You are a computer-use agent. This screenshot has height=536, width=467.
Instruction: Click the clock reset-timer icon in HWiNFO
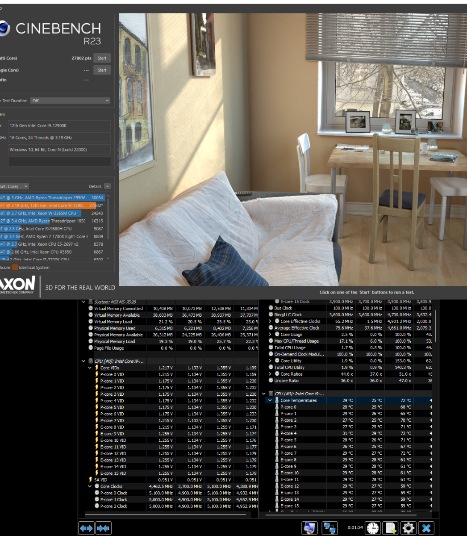(x=373, y=528)
